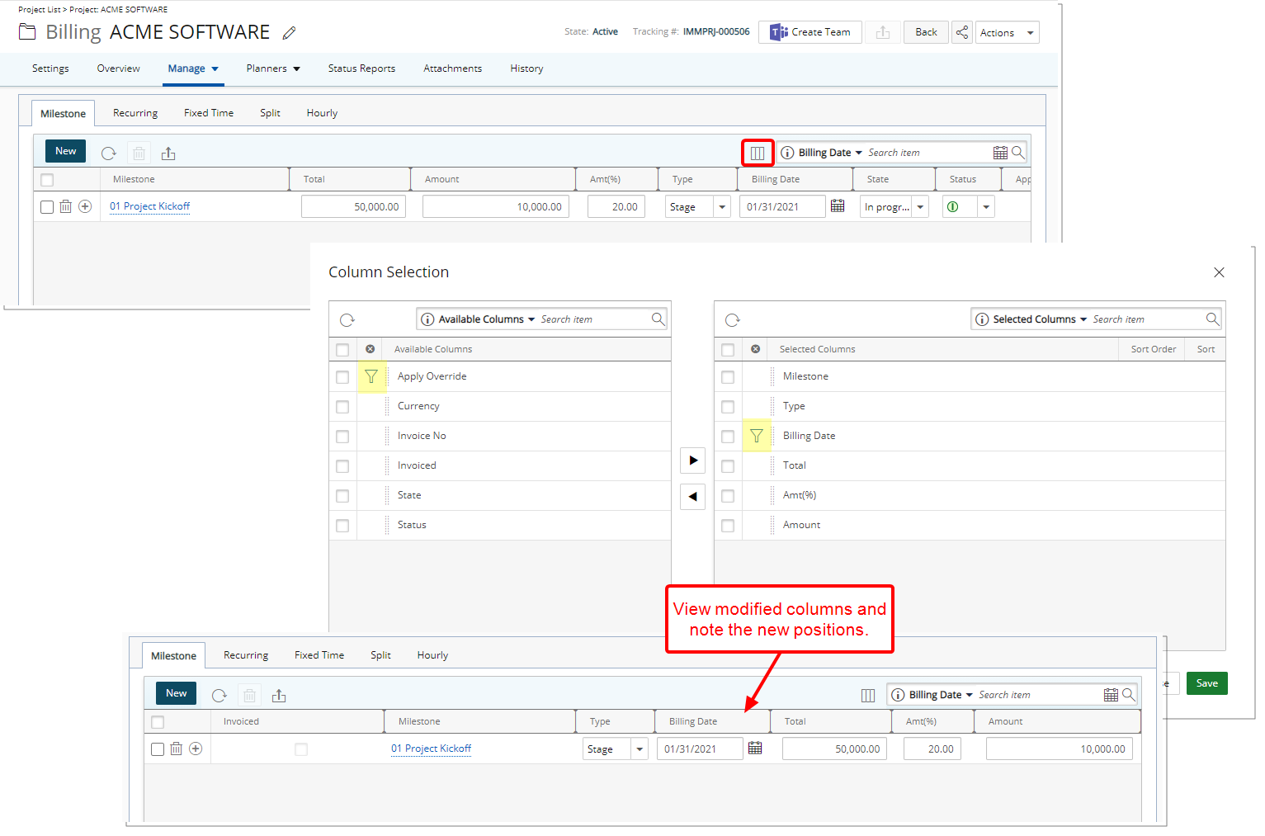The image size is (1265, 836).
Task: Move selected columns left with the arrow button
Action: pos(692,497)
